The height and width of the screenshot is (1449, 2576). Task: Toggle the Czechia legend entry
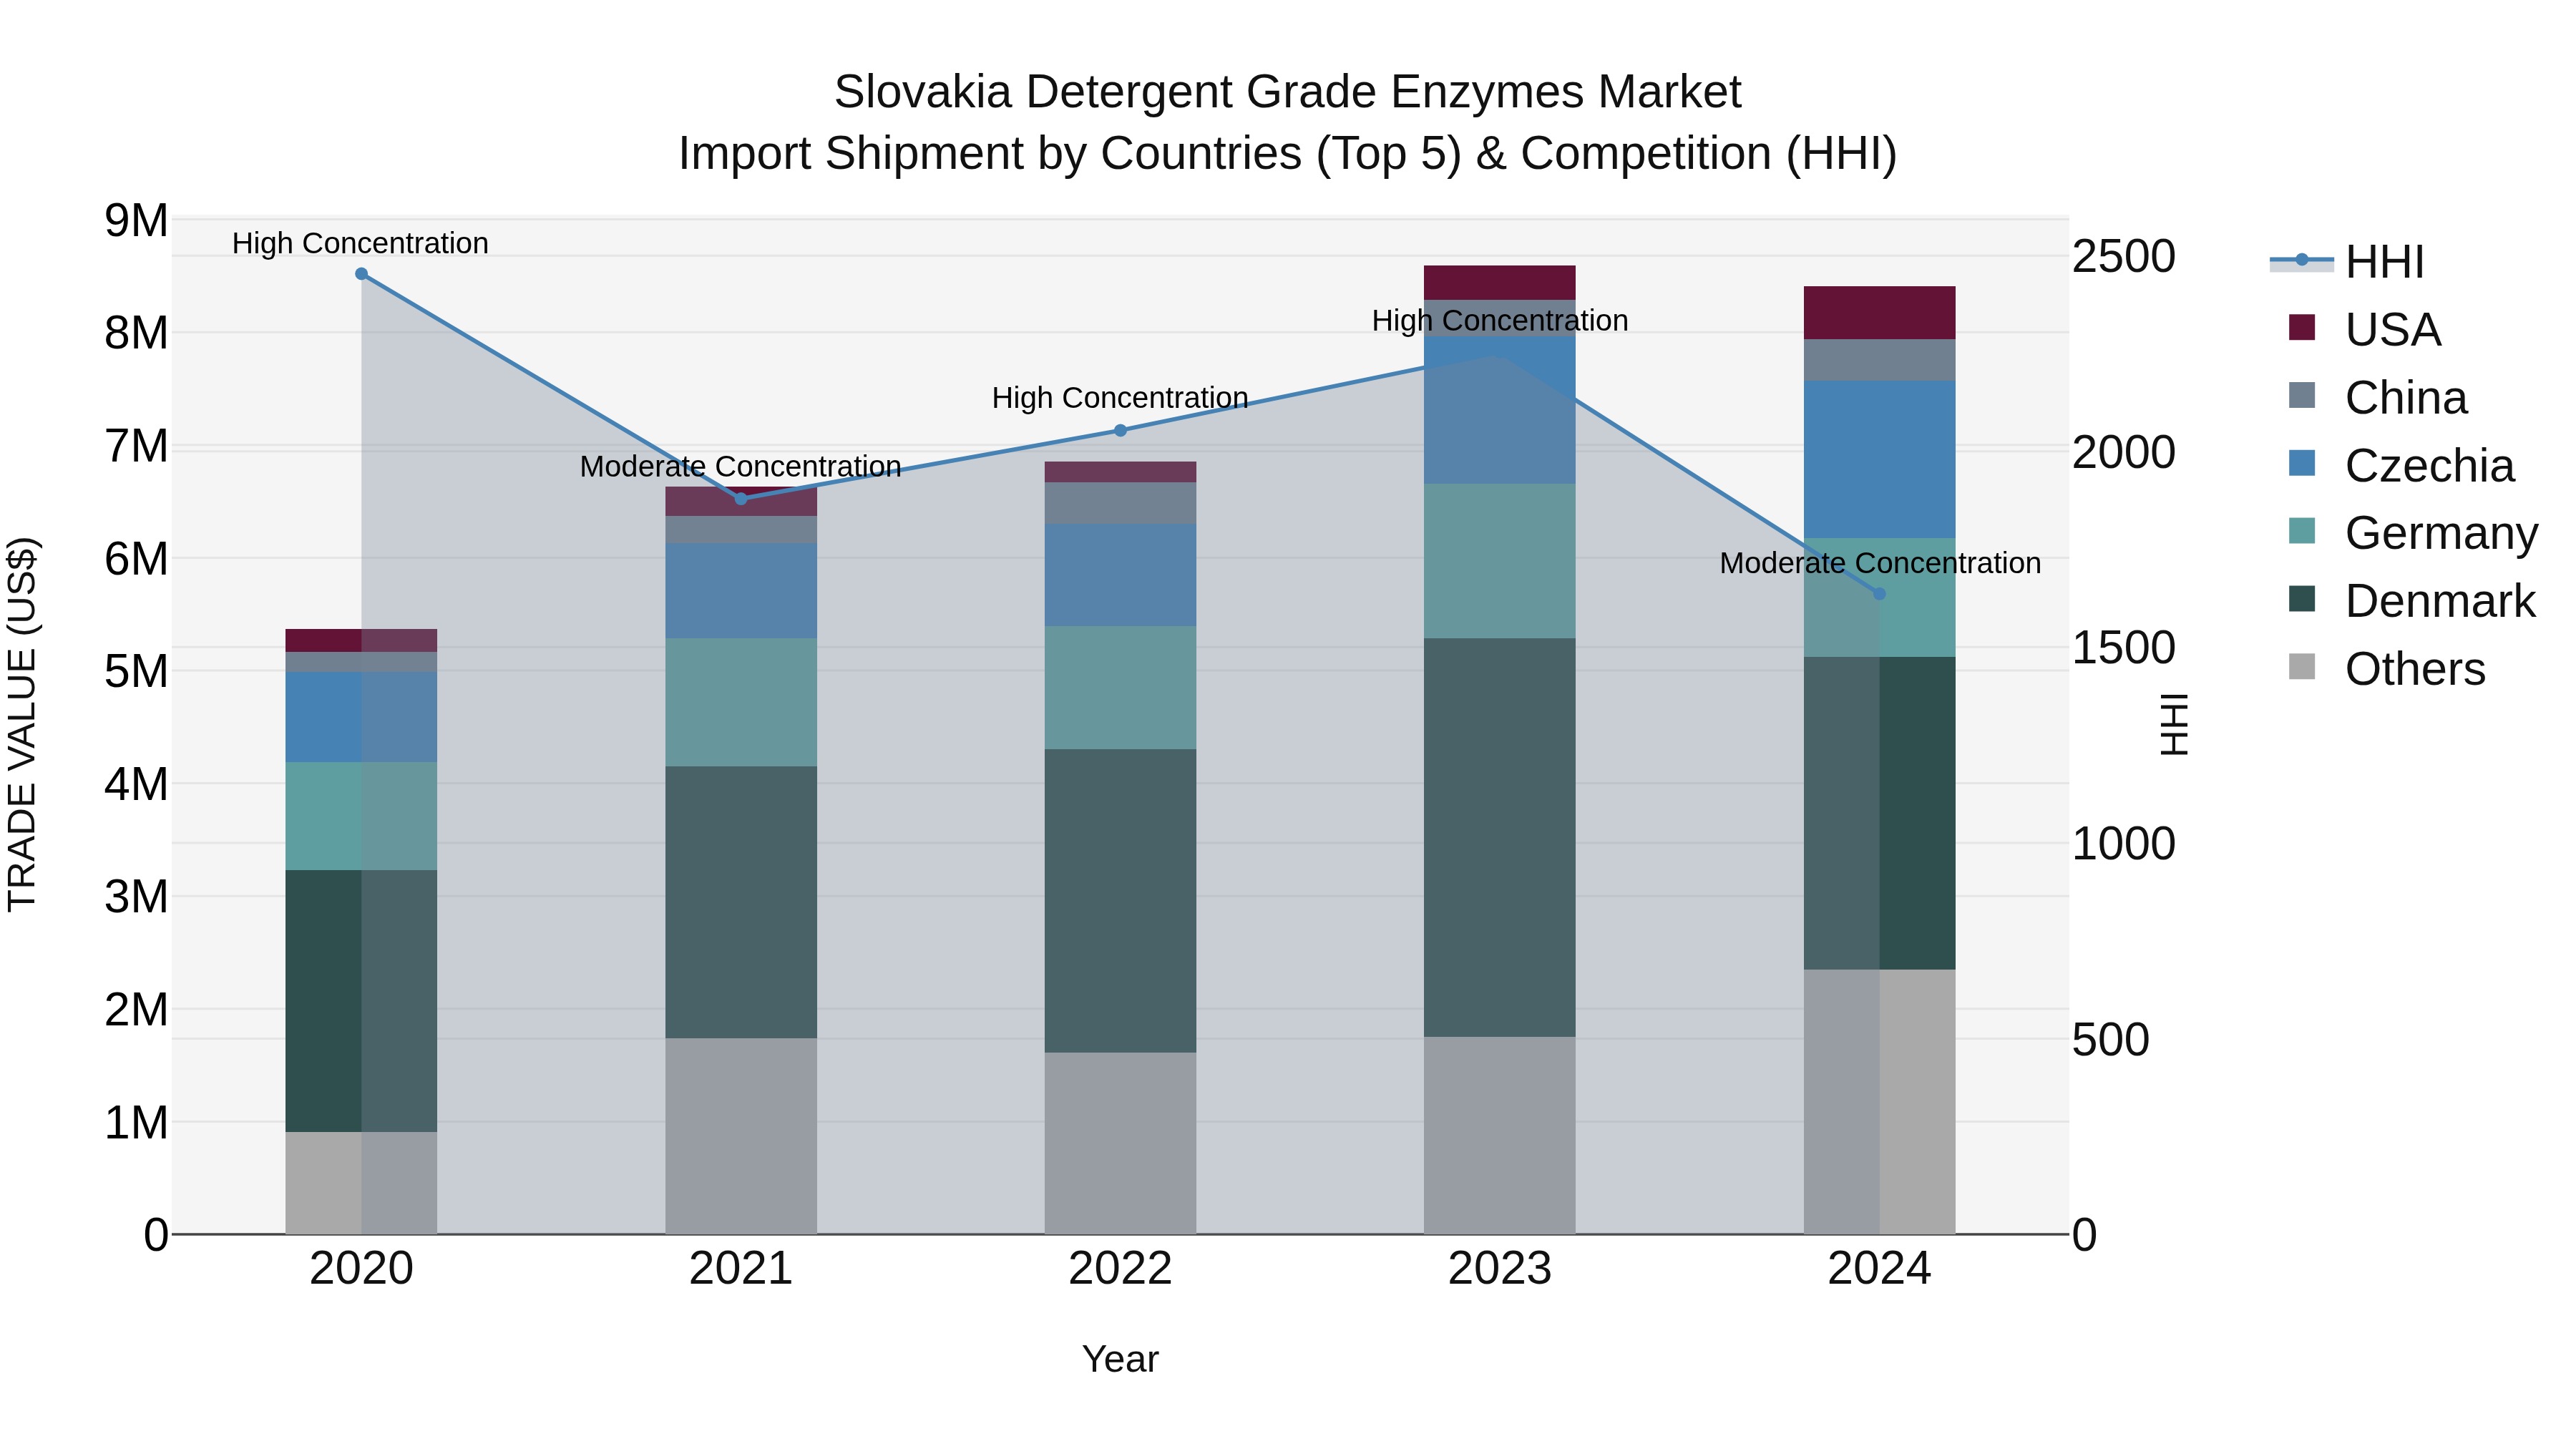click(x=2402, y=465)
